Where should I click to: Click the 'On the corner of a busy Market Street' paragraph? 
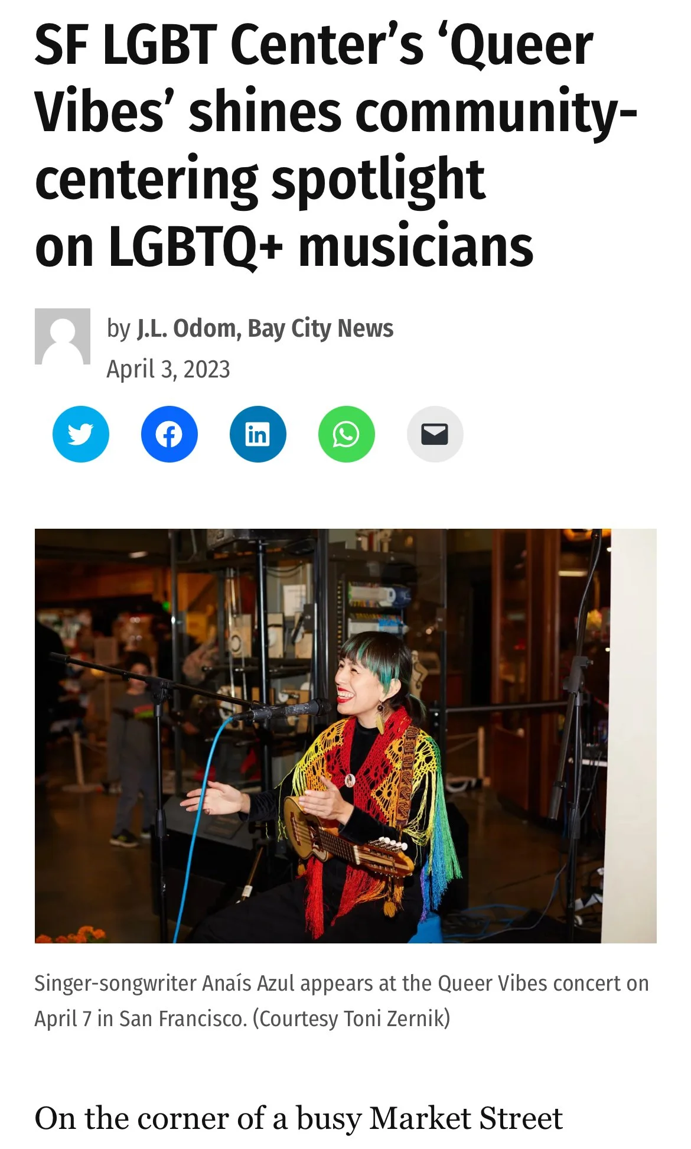(298, 1118)
